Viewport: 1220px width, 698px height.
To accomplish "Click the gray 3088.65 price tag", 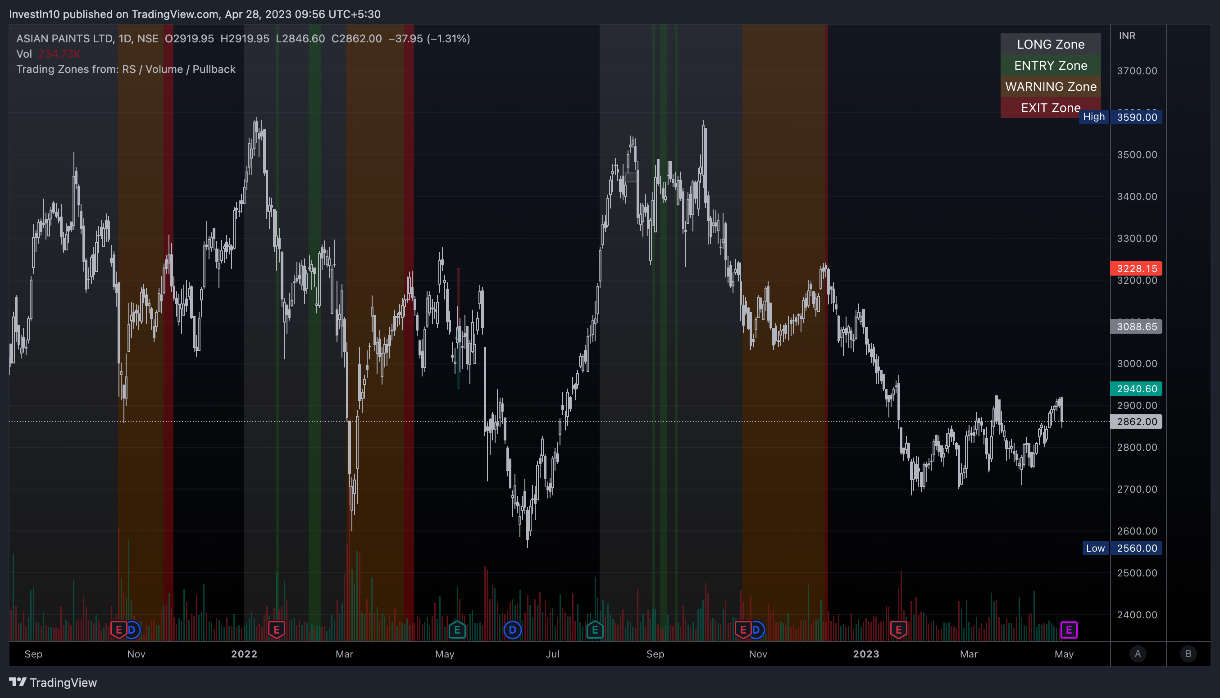I will coord(1137,326).
